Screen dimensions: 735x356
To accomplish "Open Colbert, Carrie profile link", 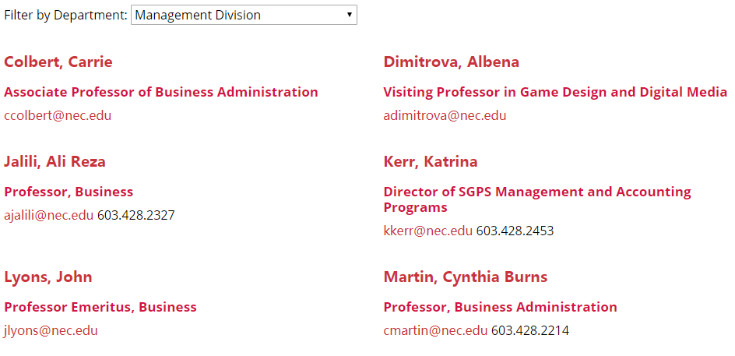I will click(x=58, y=62).
